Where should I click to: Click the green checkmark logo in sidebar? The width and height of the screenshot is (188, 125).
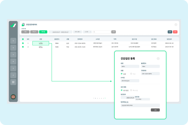pyautogui.click(x=13, y=25)
